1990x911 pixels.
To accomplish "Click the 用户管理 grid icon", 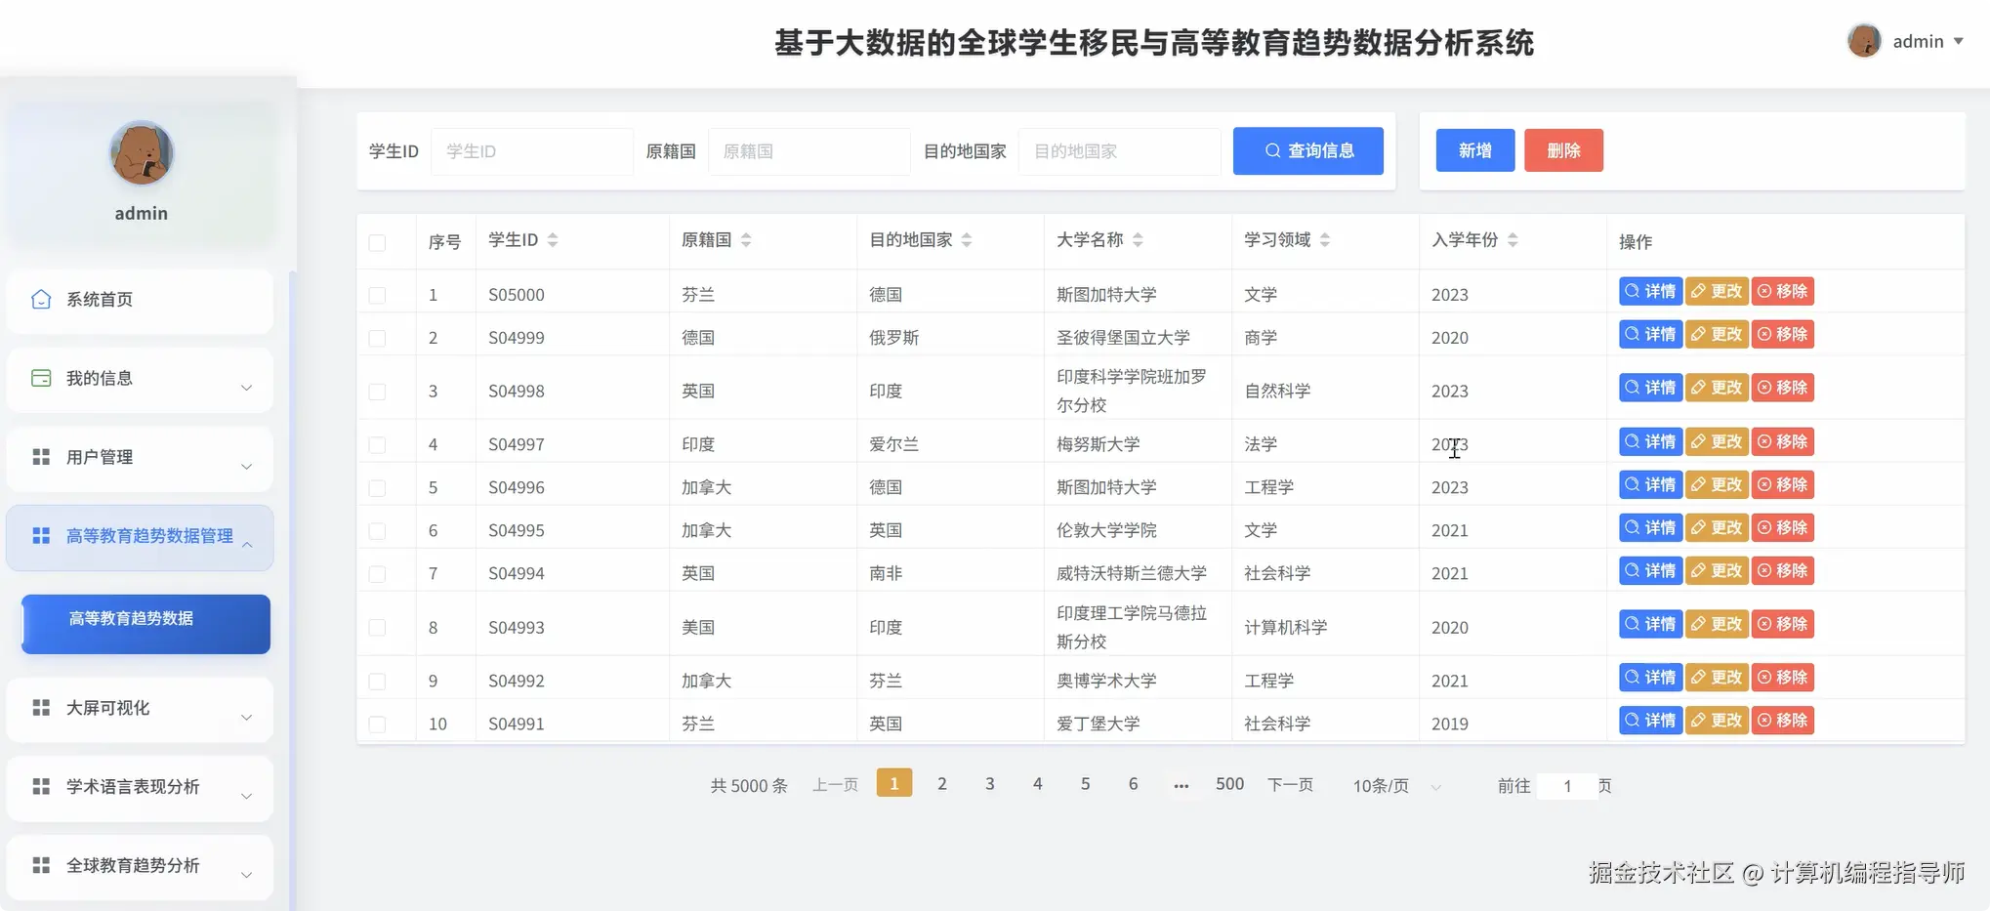I will click(41, 456).
